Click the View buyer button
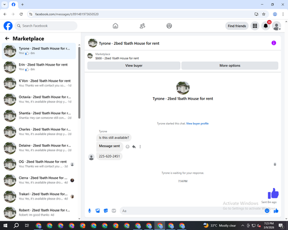This screenshot has width=288, height=230. click(x=134, y=66)
